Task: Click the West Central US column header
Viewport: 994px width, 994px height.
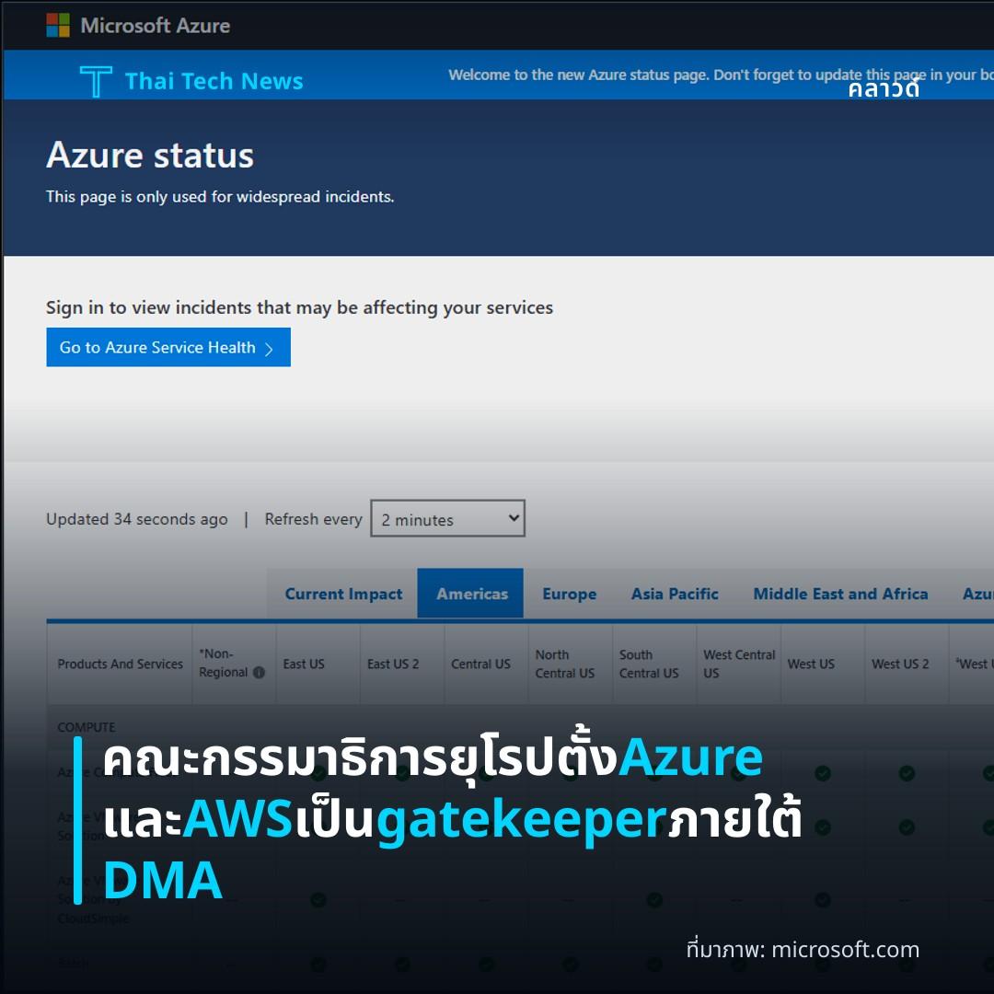Action: point(738,664)
